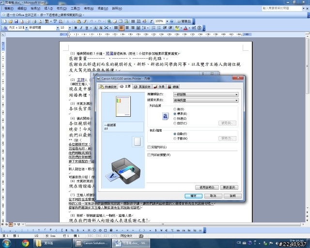The height and width of the screenshot is (248, 310).
Task: Enable 列印前預覽 preview before printing checkbox
Action: (149, 155)
